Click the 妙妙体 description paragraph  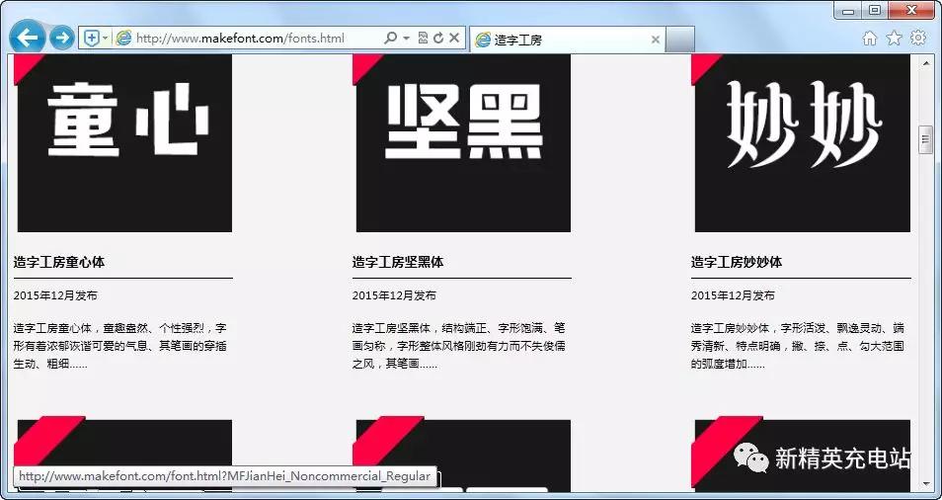tap(798, 346)
